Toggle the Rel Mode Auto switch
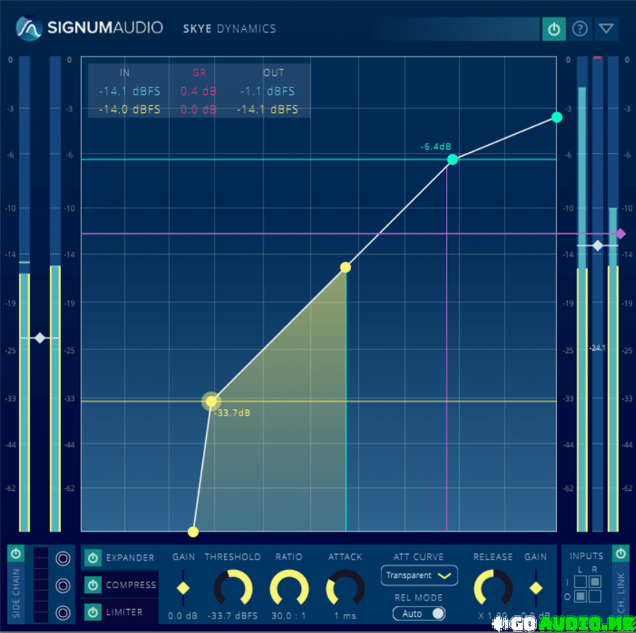Image resolution: width=636 pixels, height=633 pixels. (x=419, y=614)
